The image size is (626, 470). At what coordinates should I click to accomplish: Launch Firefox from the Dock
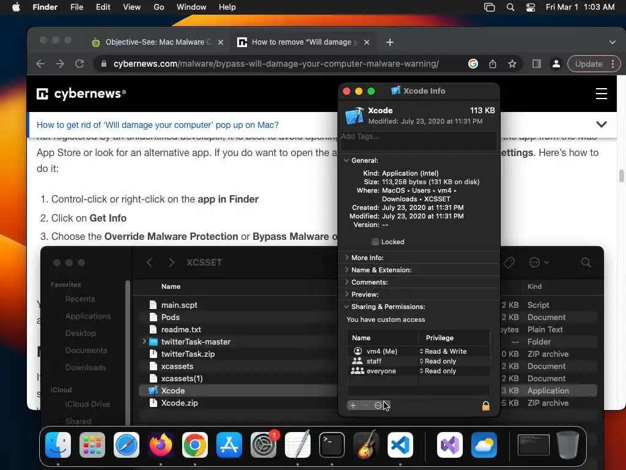(x=161, y=445)
